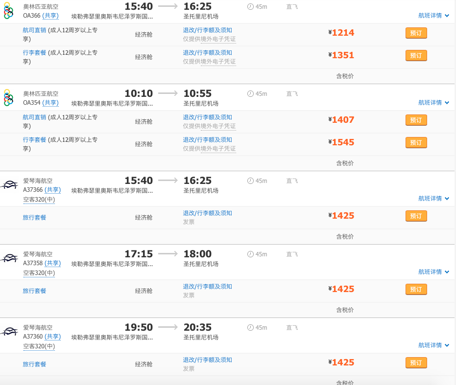Click the Olympic Air logo for flight OA354
Screen dimensions: 456x385
(x=8, y=97)
